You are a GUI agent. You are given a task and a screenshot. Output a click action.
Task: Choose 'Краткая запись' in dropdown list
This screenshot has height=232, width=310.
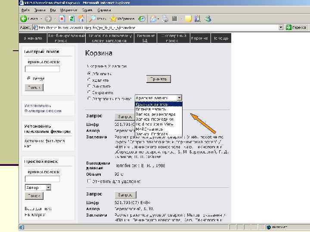point(158,104)
